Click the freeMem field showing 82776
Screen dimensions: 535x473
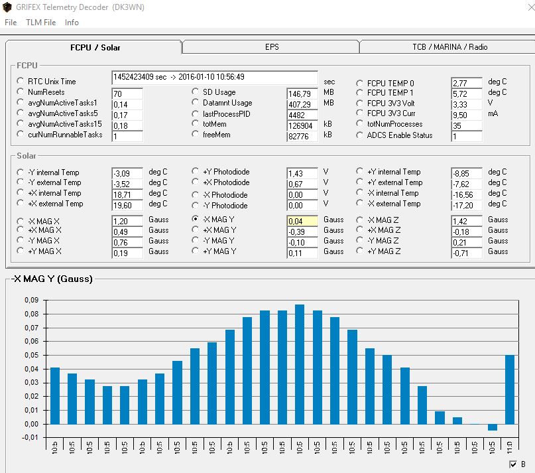click(302, 136)
